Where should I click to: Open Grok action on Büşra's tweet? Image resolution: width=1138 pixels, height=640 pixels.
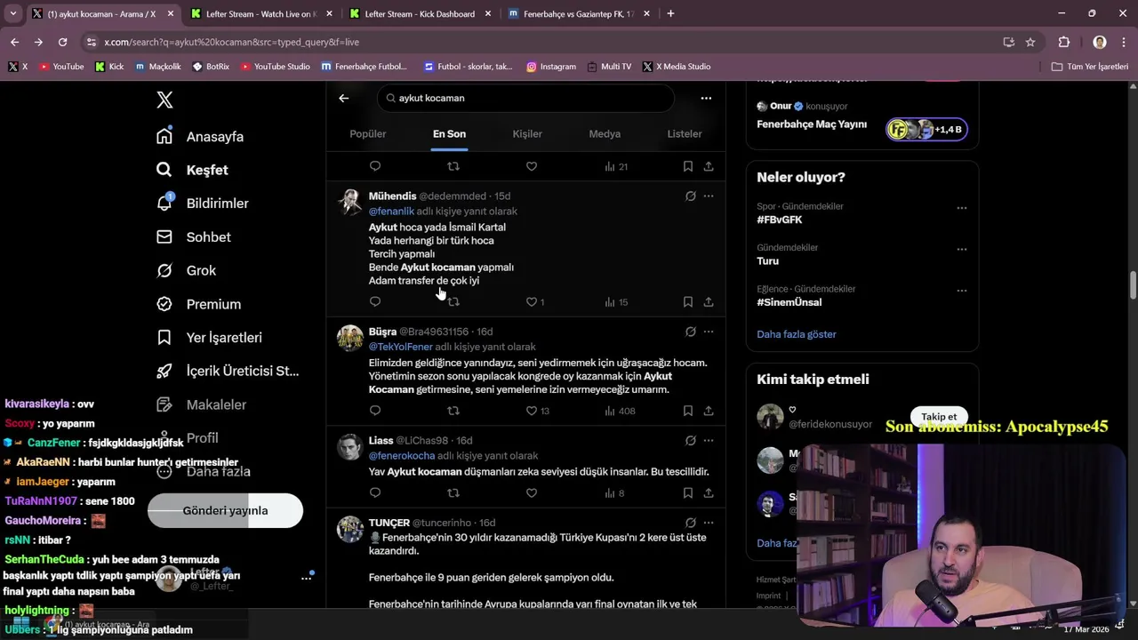690,332
